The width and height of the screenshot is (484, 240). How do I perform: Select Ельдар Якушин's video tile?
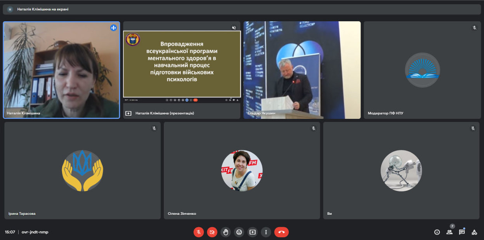click(302, 70)
